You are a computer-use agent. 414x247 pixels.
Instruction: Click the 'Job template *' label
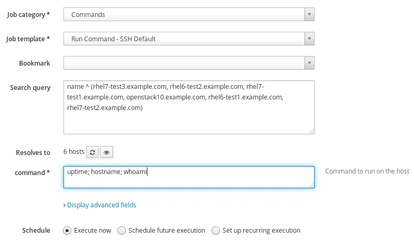click(x=28, y=39)
